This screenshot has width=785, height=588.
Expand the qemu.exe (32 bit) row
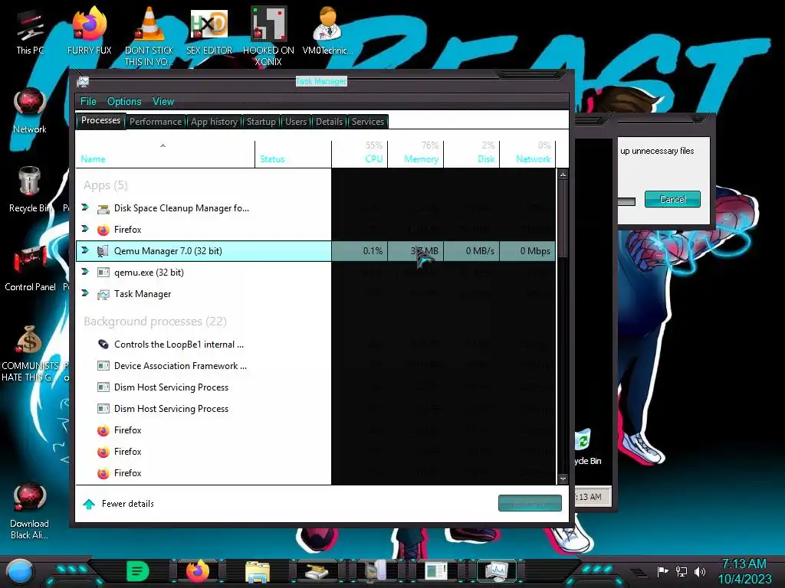pyautogui.click(x=85, y=272)
